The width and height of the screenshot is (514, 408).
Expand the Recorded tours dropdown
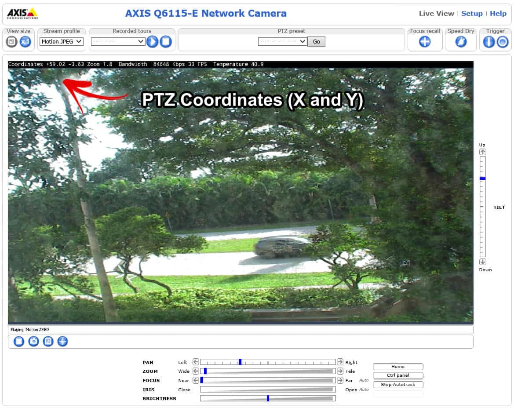click(x=118, y=41)
